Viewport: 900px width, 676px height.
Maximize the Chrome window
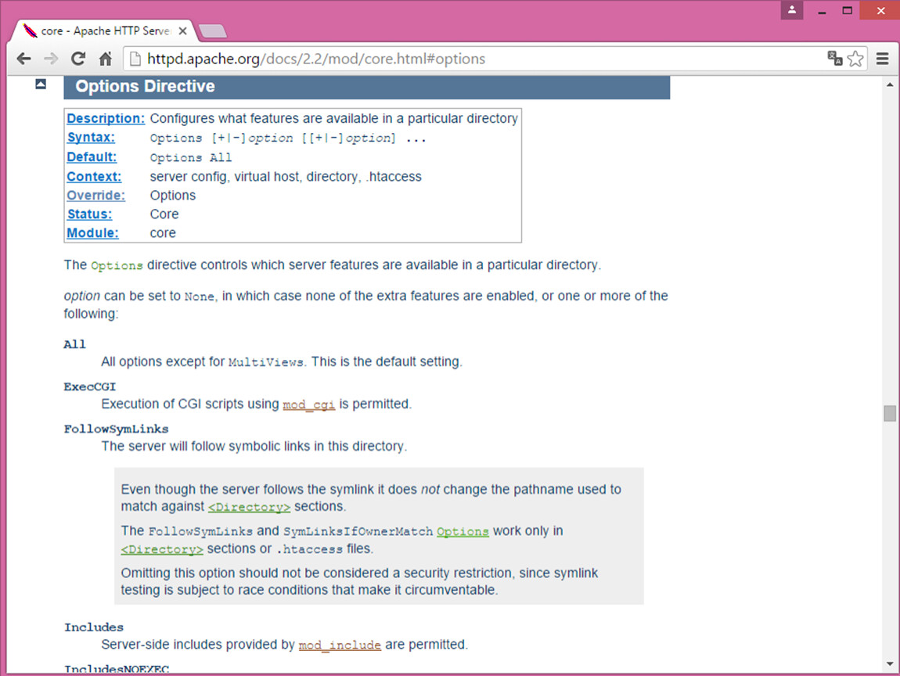coord(848,10)
